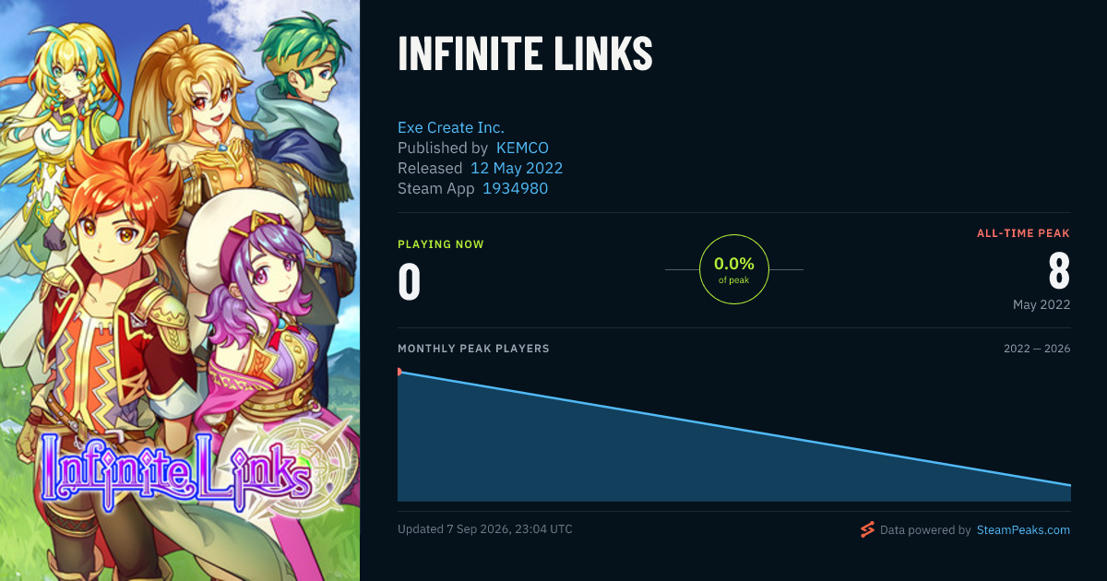Open the KEMCO publisher link
The height and width of the screenshot is (581, 1107).
[x=522, y=148]
